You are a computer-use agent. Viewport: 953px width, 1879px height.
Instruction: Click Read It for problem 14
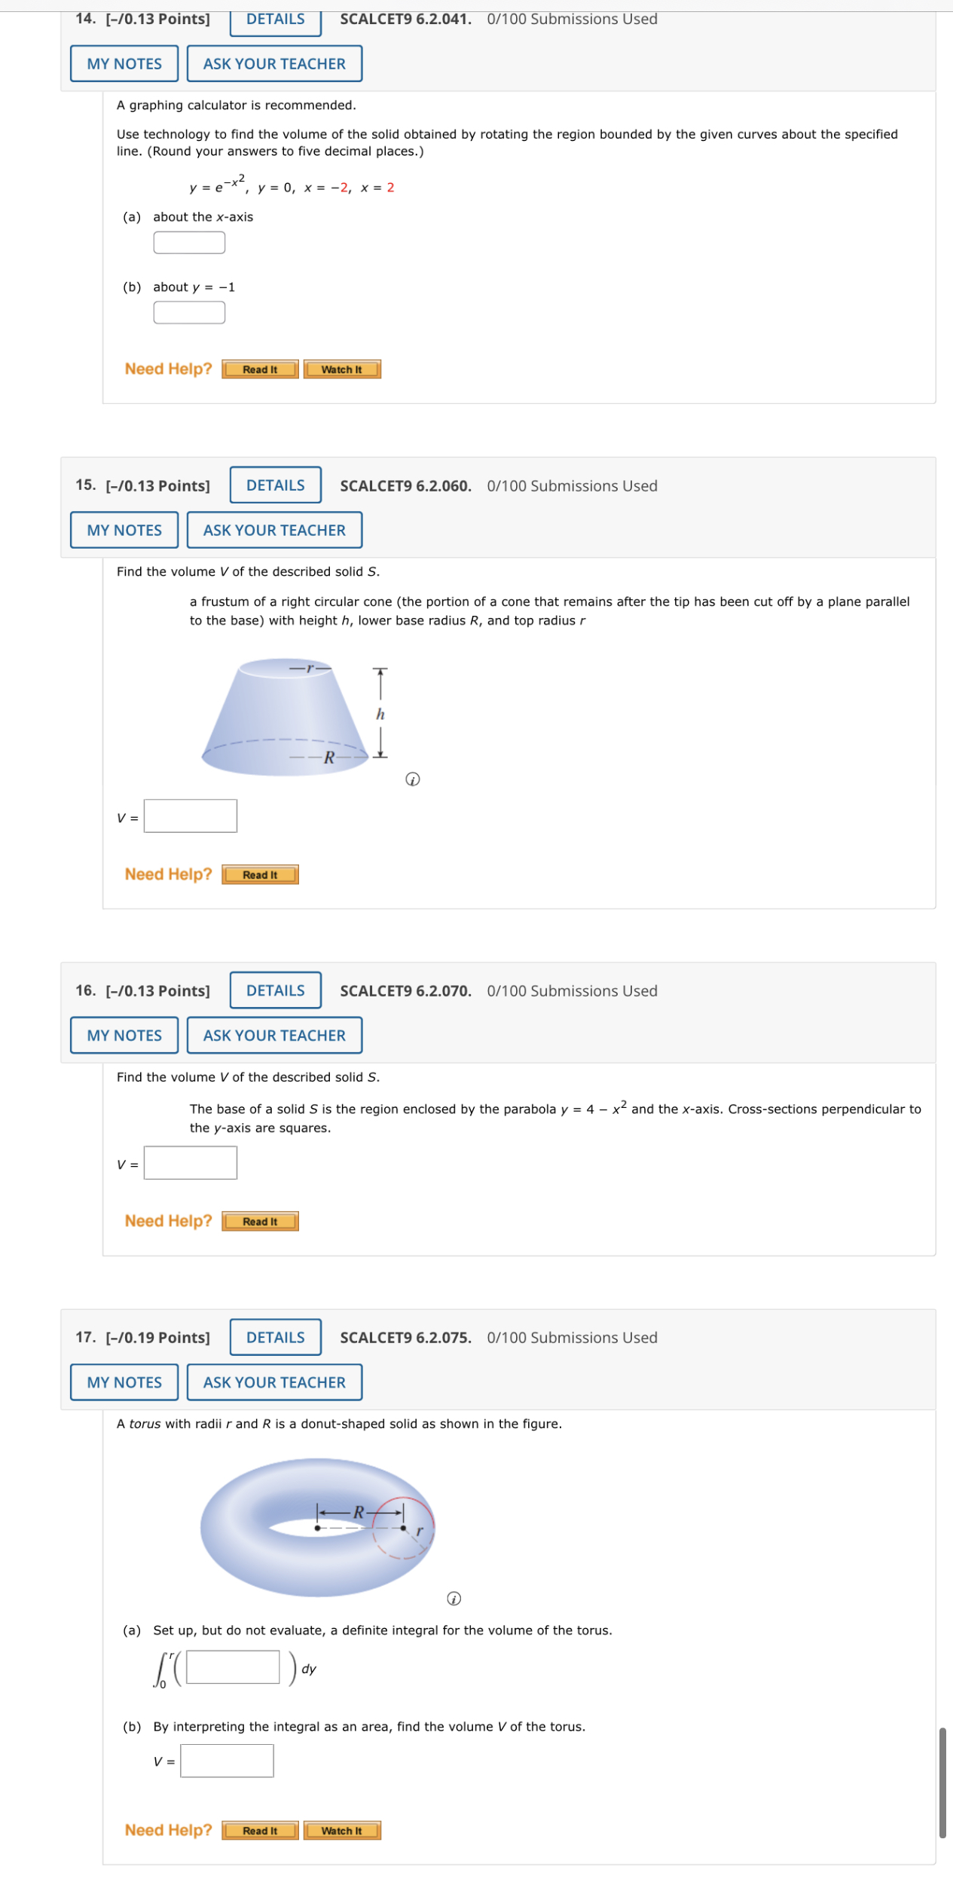pos(260,369)
